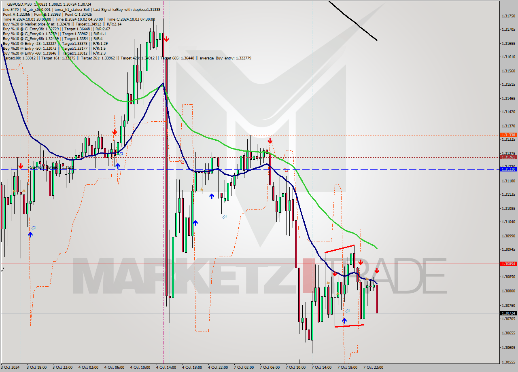
Task: Click the upper red trendline segment near 7 Oct 18:00
Action: point(340,249)
